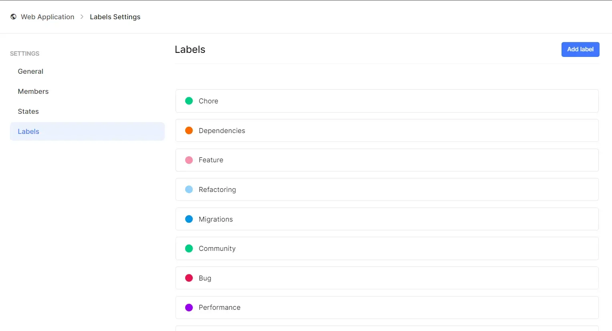Click the blue Migrations color dot
Viewport: 612px width, 331px height.
tap(189, 219)
